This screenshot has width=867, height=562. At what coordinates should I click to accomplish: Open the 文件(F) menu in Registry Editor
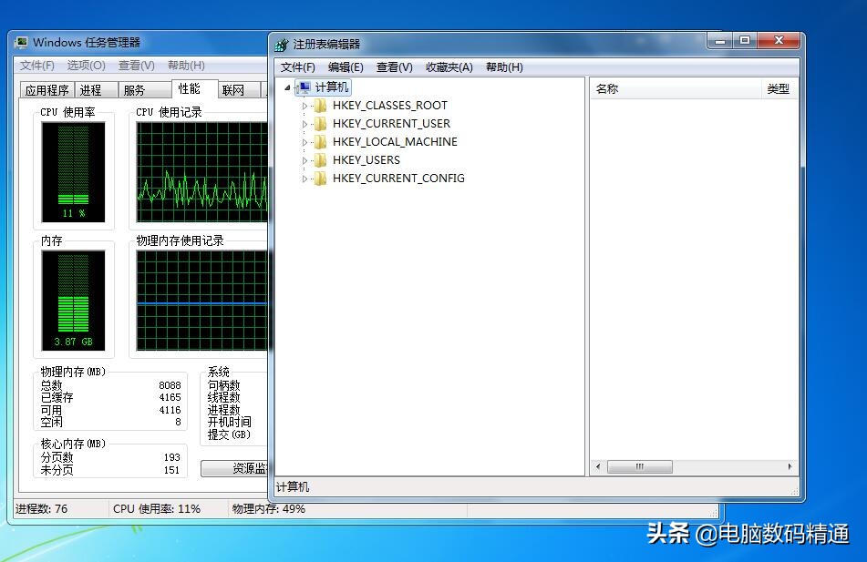(297, 66)
